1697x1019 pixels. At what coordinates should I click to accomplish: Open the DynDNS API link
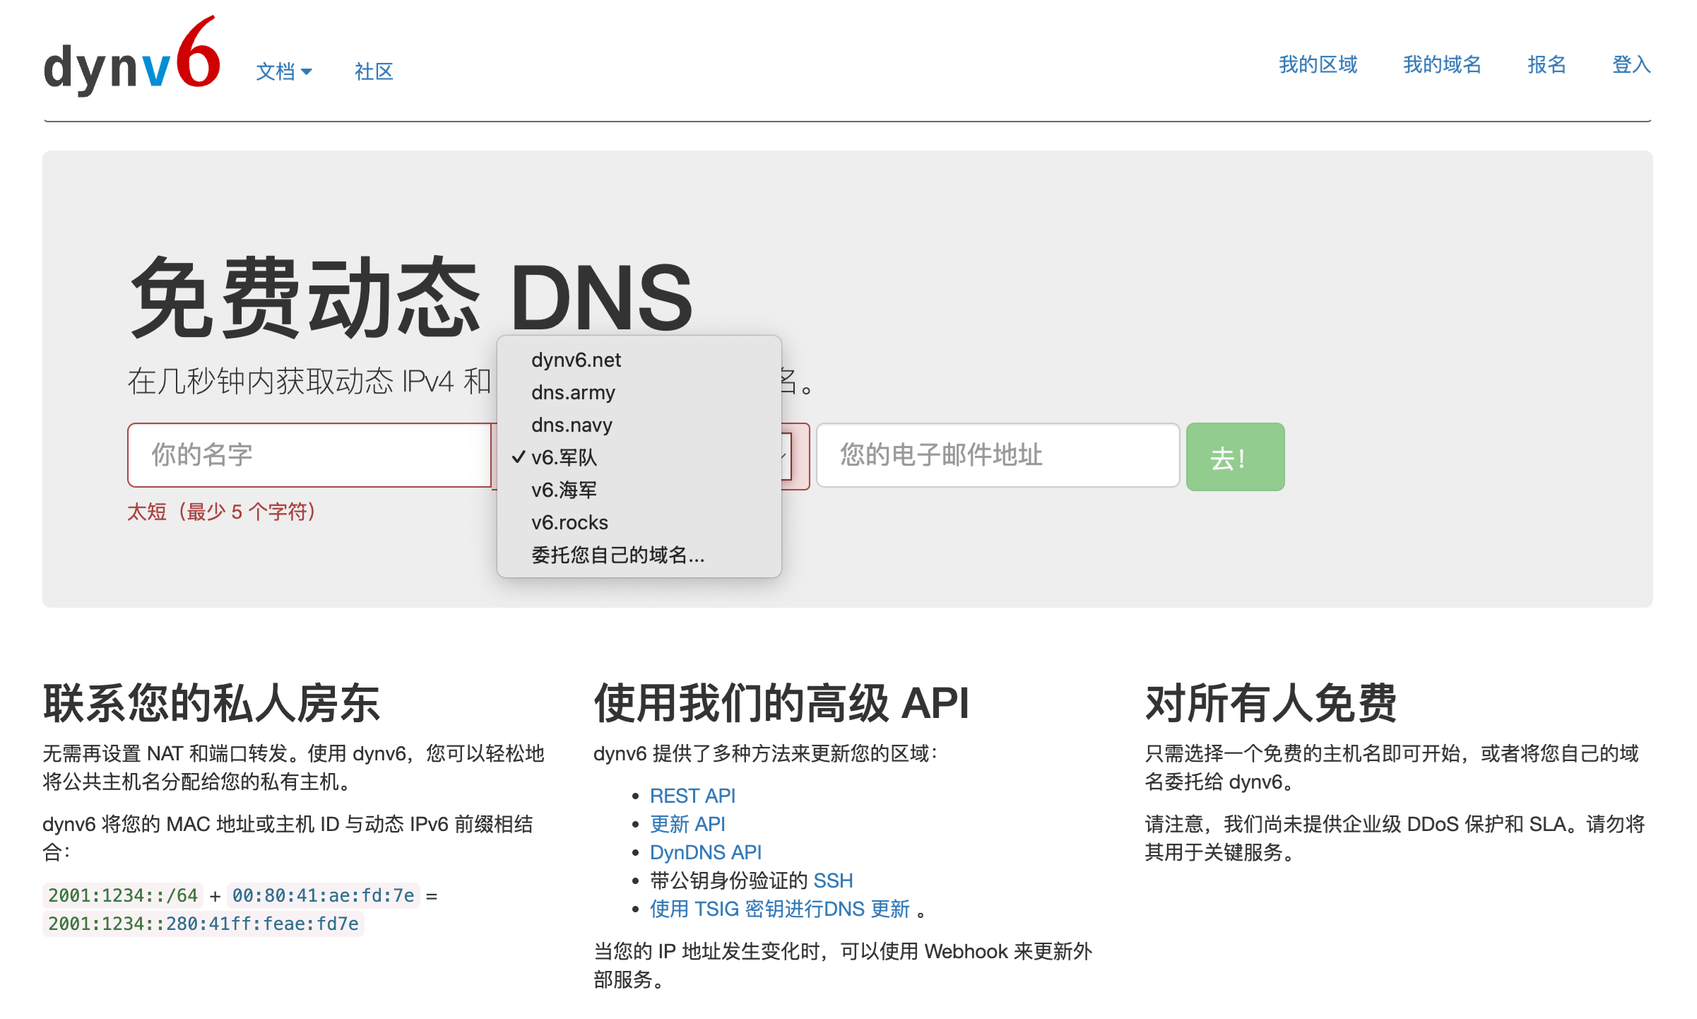(706, 852)
